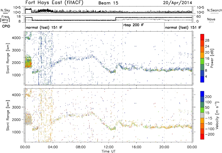This screenshot has width=222, height=153.
Task: Click the 'N.Sky' legend label
Action: tap(5, 10)
